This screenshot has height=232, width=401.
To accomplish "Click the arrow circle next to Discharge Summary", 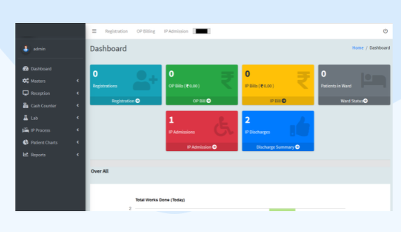I will click(298, 147).
